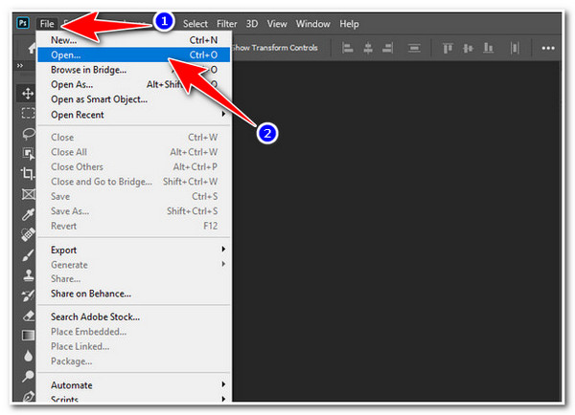Image resolution: width=575 pixels, height=415 pixels.
Task: Open the Filter menu
Action: 226,24
